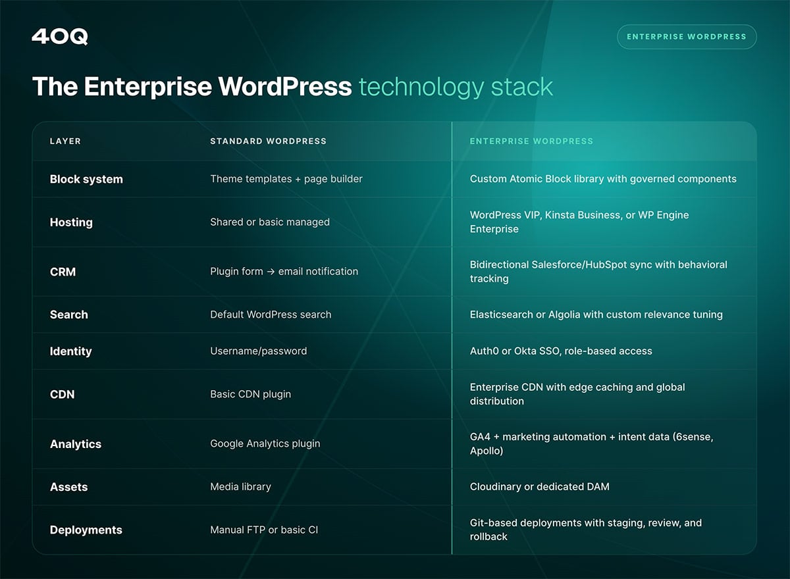Viewport: 790px width, 579px height.
Task: Click the 'Assets' row label
Action: tap(68, 487)
